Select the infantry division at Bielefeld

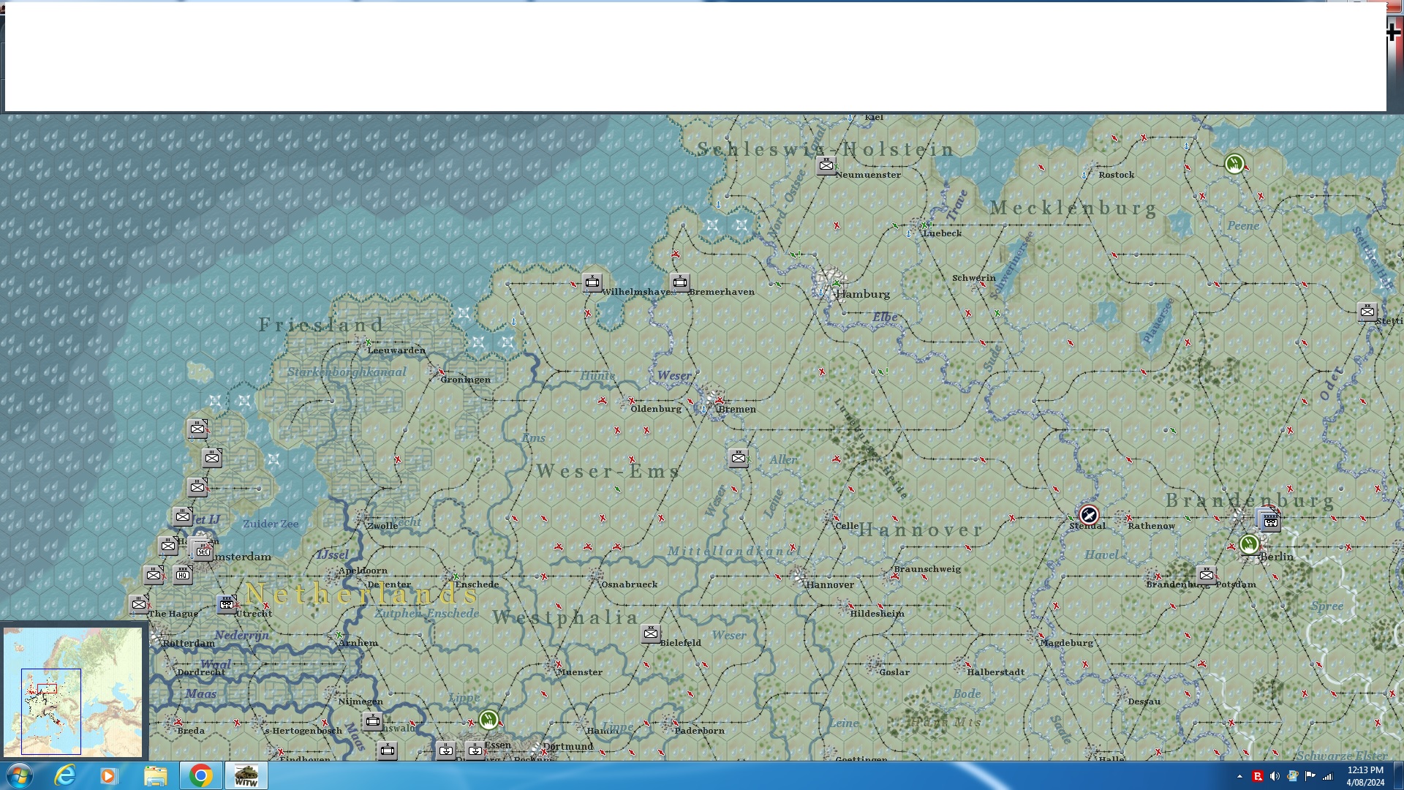(x=651, y=633)
